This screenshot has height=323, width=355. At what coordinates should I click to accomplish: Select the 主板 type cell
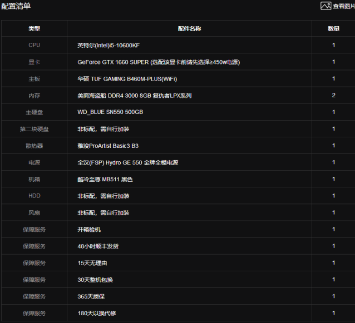pyautogui.click(x=34, y=79)
